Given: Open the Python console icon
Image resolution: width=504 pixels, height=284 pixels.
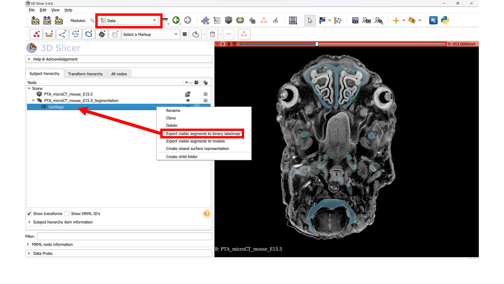Looking at the screenshot, I should click(x=445, y=21).
